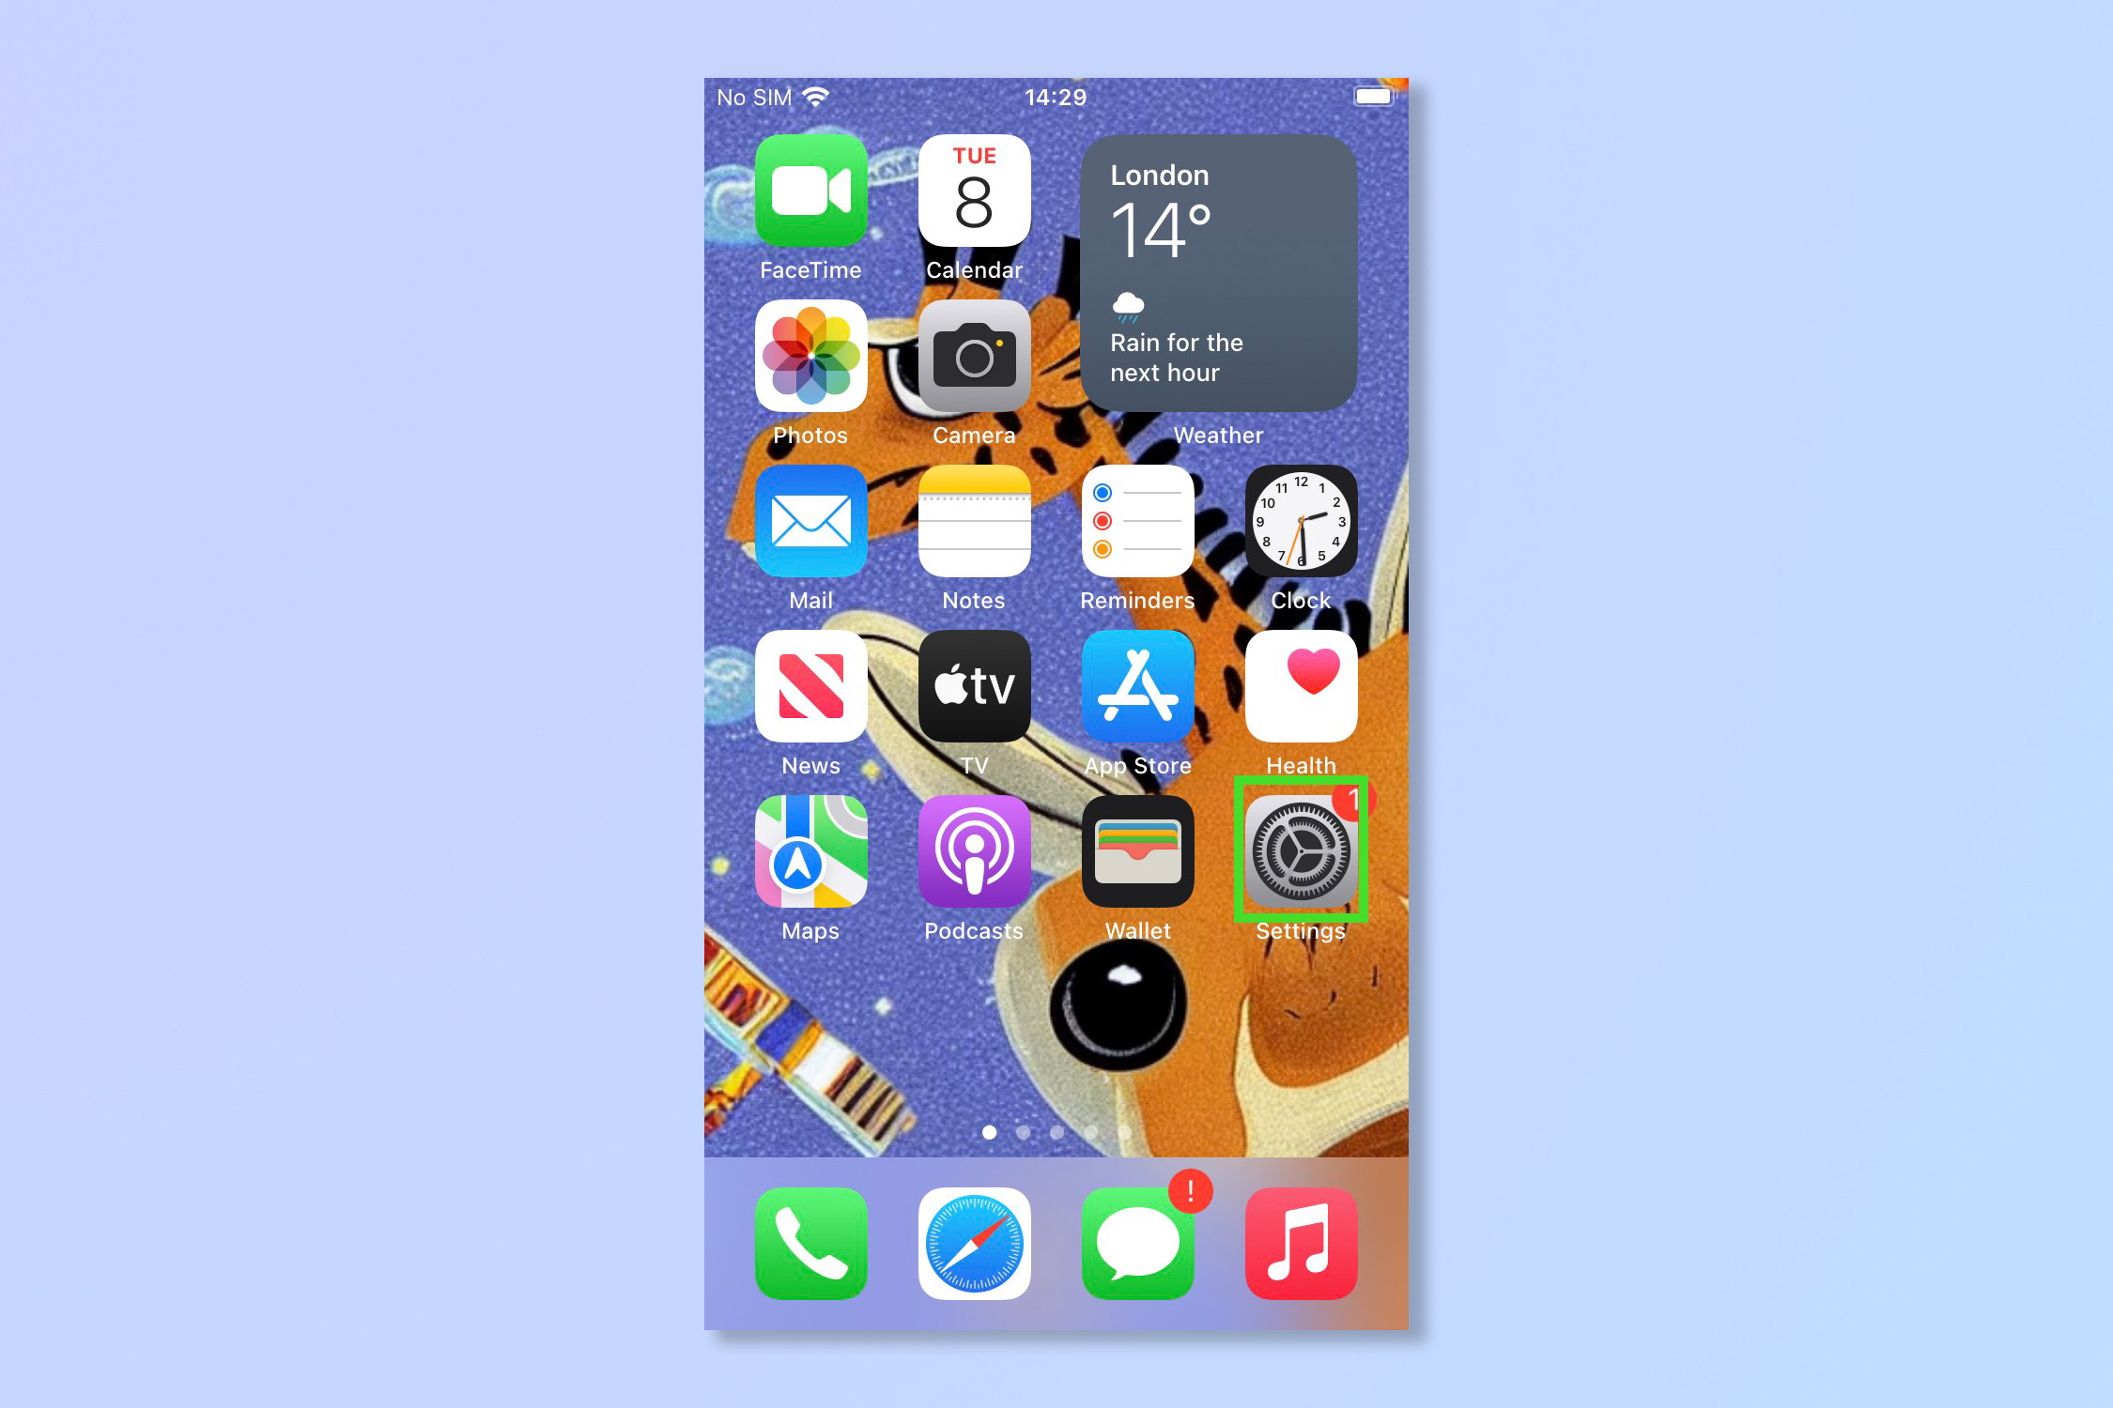Open the Health app
The image size is (2113, 1408).
[x=1302, y=711]
